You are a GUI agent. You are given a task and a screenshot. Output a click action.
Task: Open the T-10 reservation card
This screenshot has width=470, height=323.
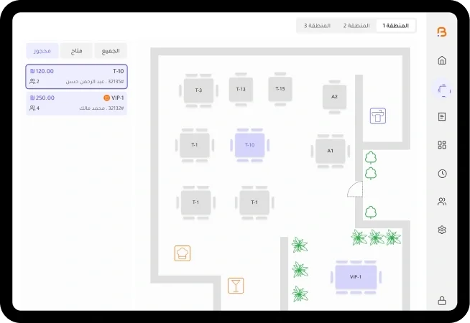pos(76,76)
